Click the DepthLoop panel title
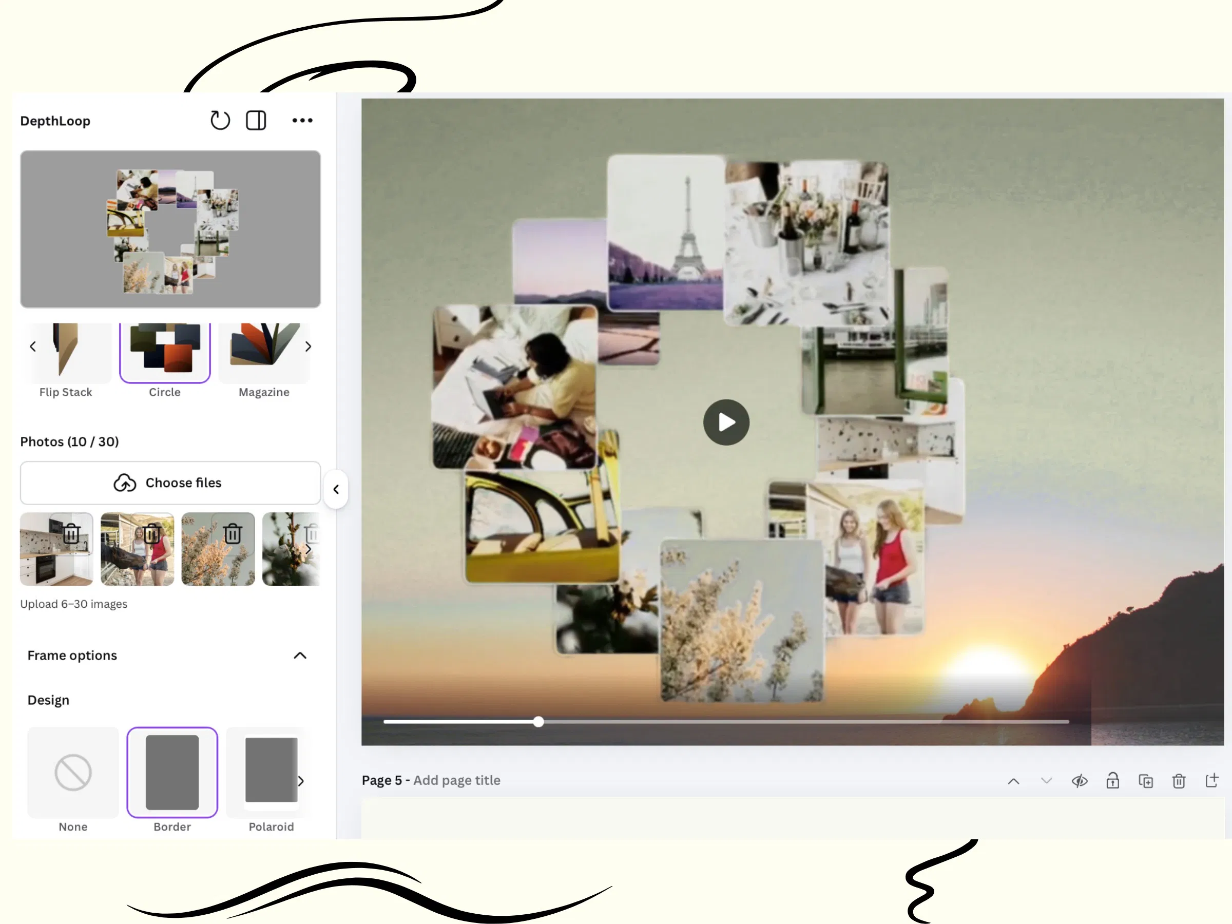 point(55,121)
